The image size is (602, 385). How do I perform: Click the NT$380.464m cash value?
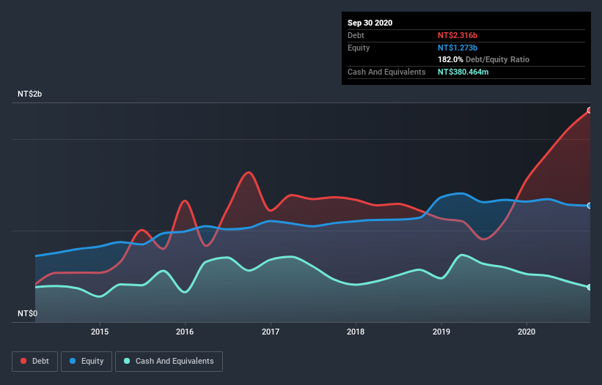(463, 72)
